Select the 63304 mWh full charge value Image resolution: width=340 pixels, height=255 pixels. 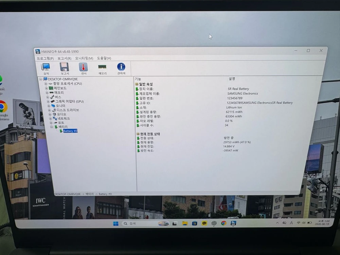(x=234, y=116)
